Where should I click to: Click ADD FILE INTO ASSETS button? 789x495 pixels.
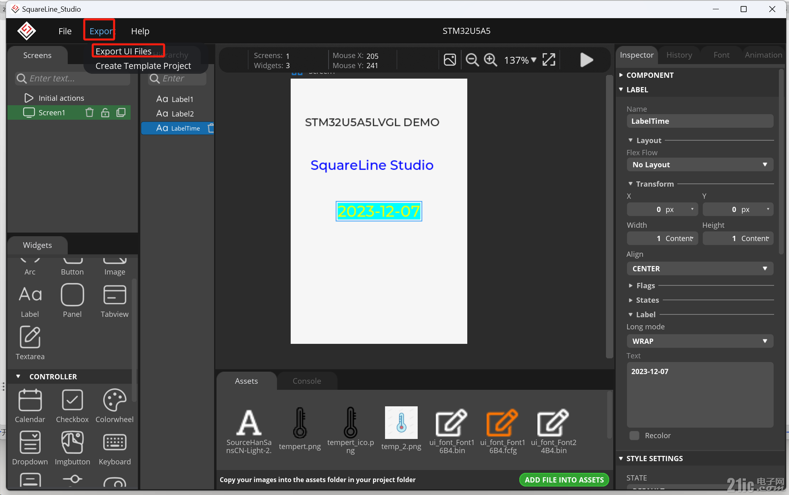click(564, 480)
